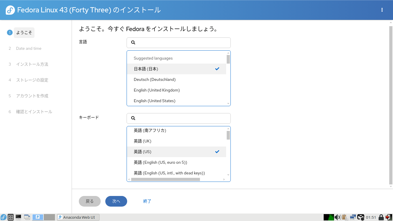Image resolution: width=393 pixels, height=221 pixels.
Task: Select English (United States) as the language
Action: (x=177, y=101)
